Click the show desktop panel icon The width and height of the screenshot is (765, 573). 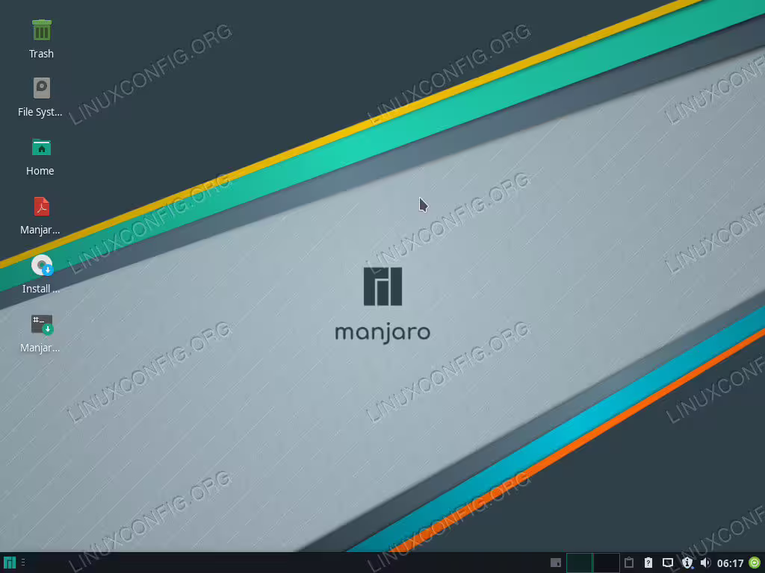[x=555, y=563]
